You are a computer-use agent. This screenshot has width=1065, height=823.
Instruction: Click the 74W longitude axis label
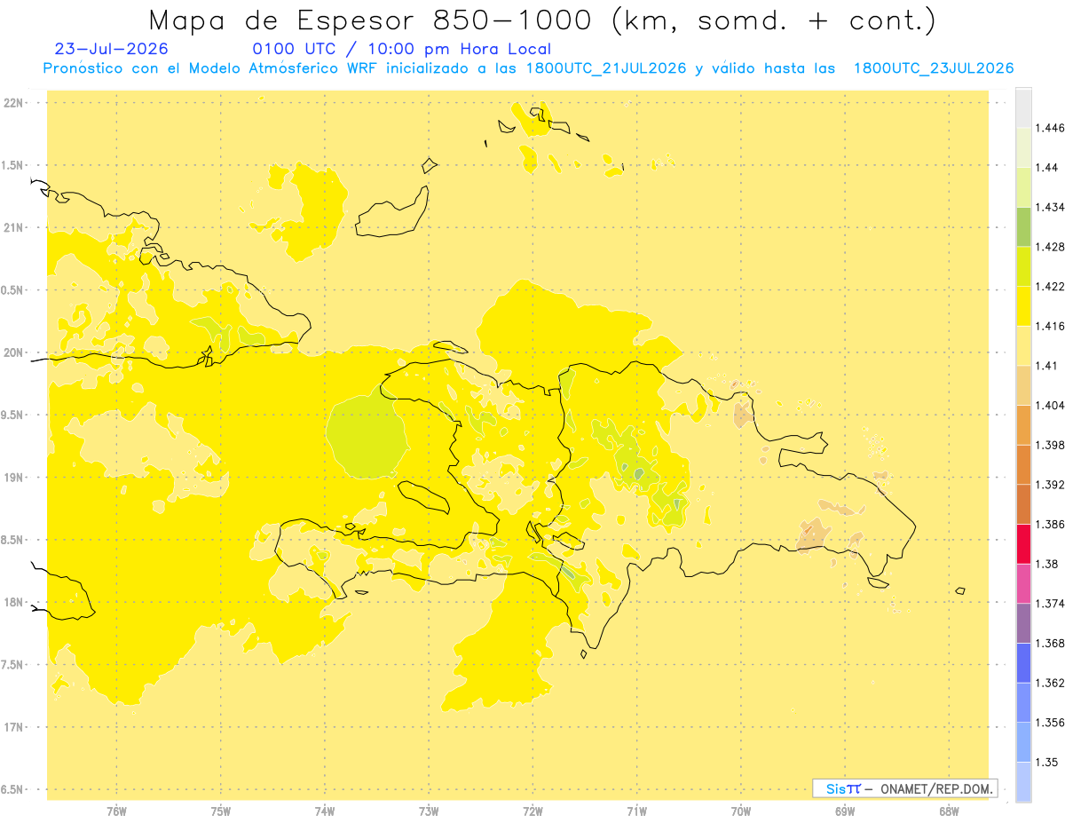325,811
